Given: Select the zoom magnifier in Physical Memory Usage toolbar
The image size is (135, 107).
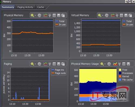Looking at the screenshot, I should pos(102,64).
